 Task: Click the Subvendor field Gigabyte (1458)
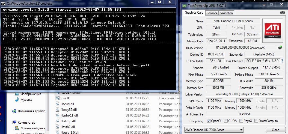click(264, 54)
